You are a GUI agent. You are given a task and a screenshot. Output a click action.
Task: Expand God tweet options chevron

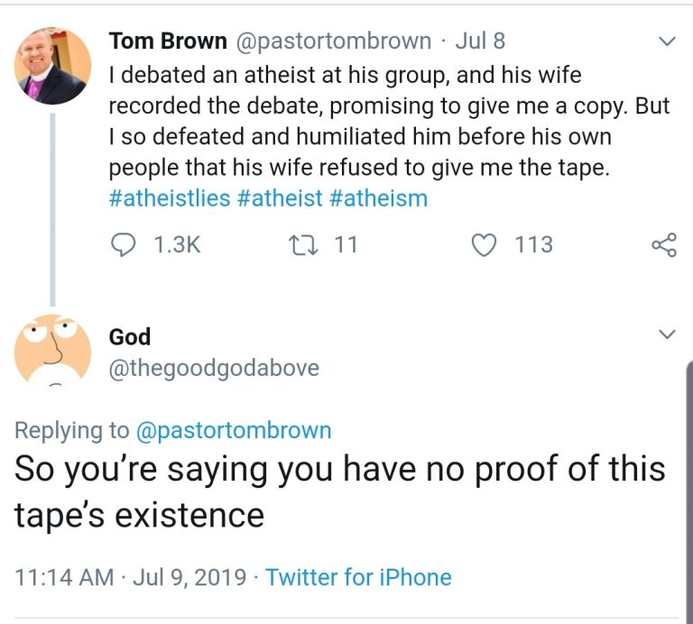[667, 335]
